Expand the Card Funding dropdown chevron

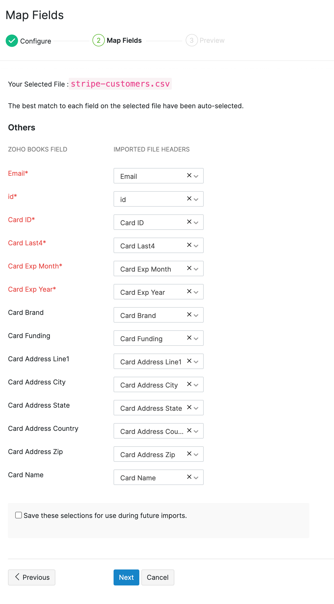196,339
